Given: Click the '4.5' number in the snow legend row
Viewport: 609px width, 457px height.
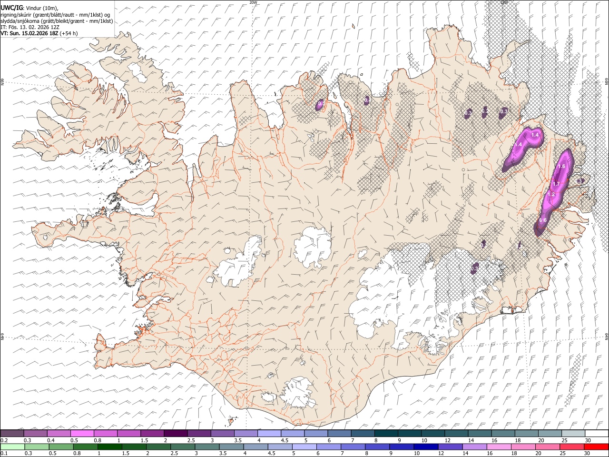Looking at the screenshot, I should click(285, 440).
